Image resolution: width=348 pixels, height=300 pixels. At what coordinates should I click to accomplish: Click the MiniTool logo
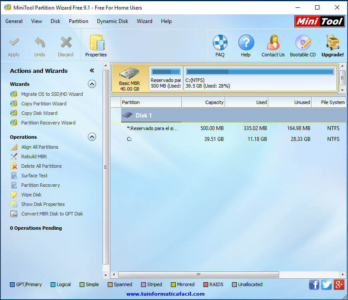pyautogui.click(x=319, y=21)
